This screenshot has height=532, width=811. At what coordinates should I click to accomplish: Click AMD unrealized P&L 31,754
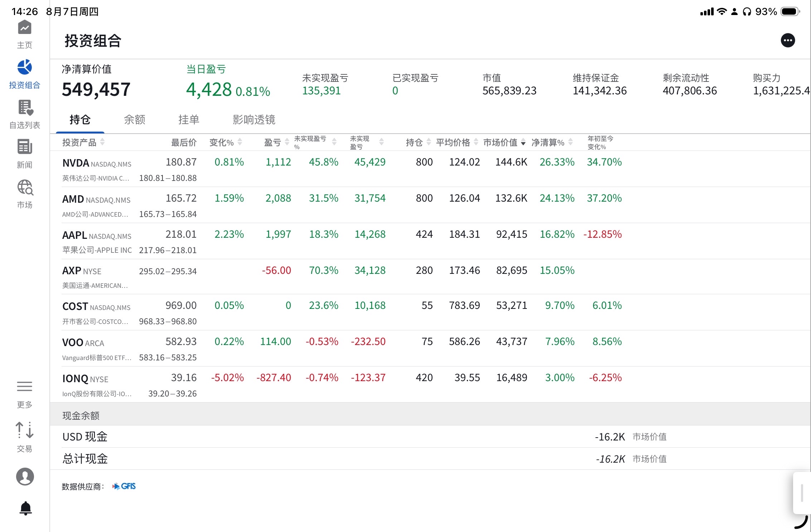tap(370, 198)
